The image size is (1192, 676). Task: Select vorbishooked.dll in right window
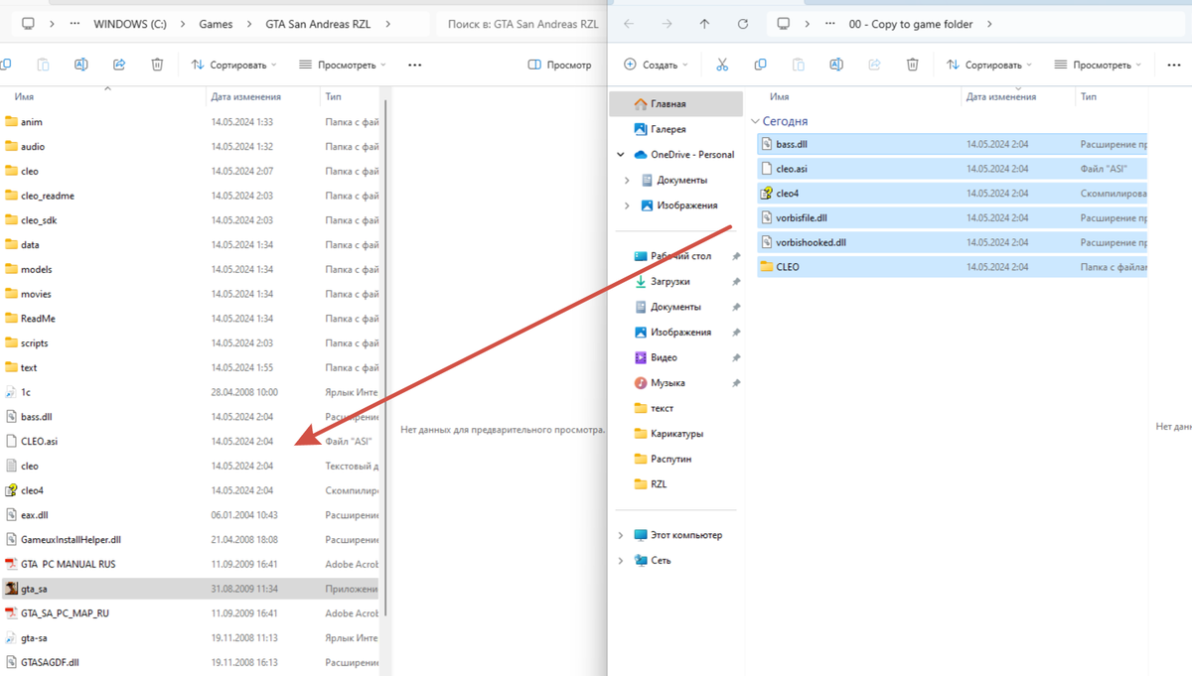952,242
